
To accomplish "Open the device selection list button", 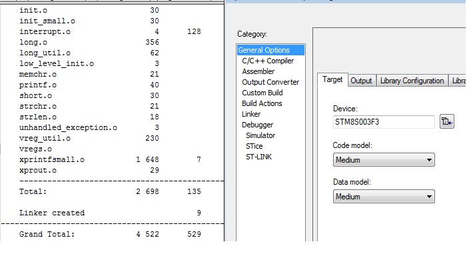I will [x=447, y=121].
